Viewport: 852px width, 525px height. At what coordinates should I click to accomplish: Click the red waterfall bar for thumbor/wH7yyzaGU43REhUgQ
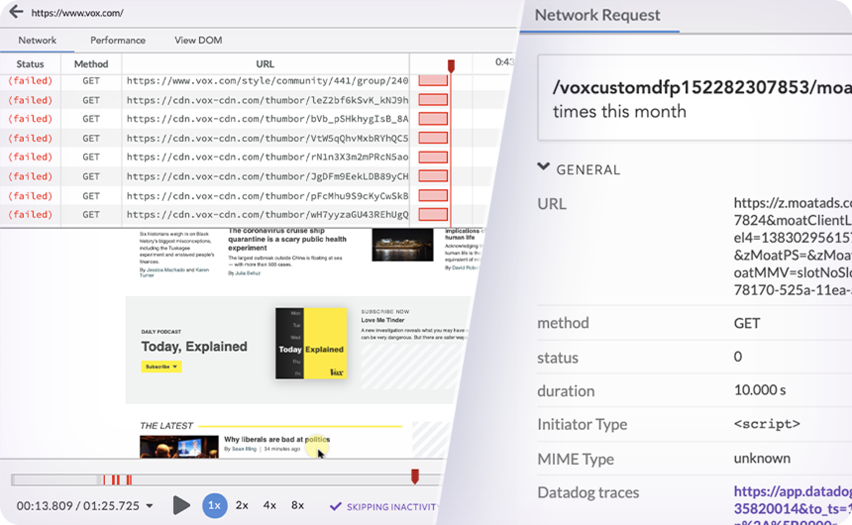point(433,214)
